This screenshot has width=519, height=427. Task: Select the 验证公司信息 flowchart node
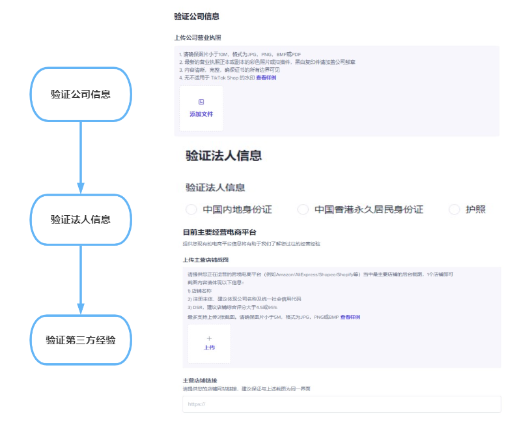[x=81, y=94]
